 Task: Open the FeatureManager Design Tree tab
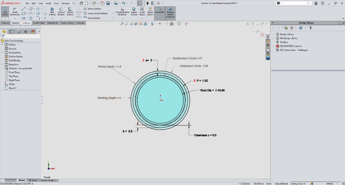pyautogui.click(x=4, y=32)
